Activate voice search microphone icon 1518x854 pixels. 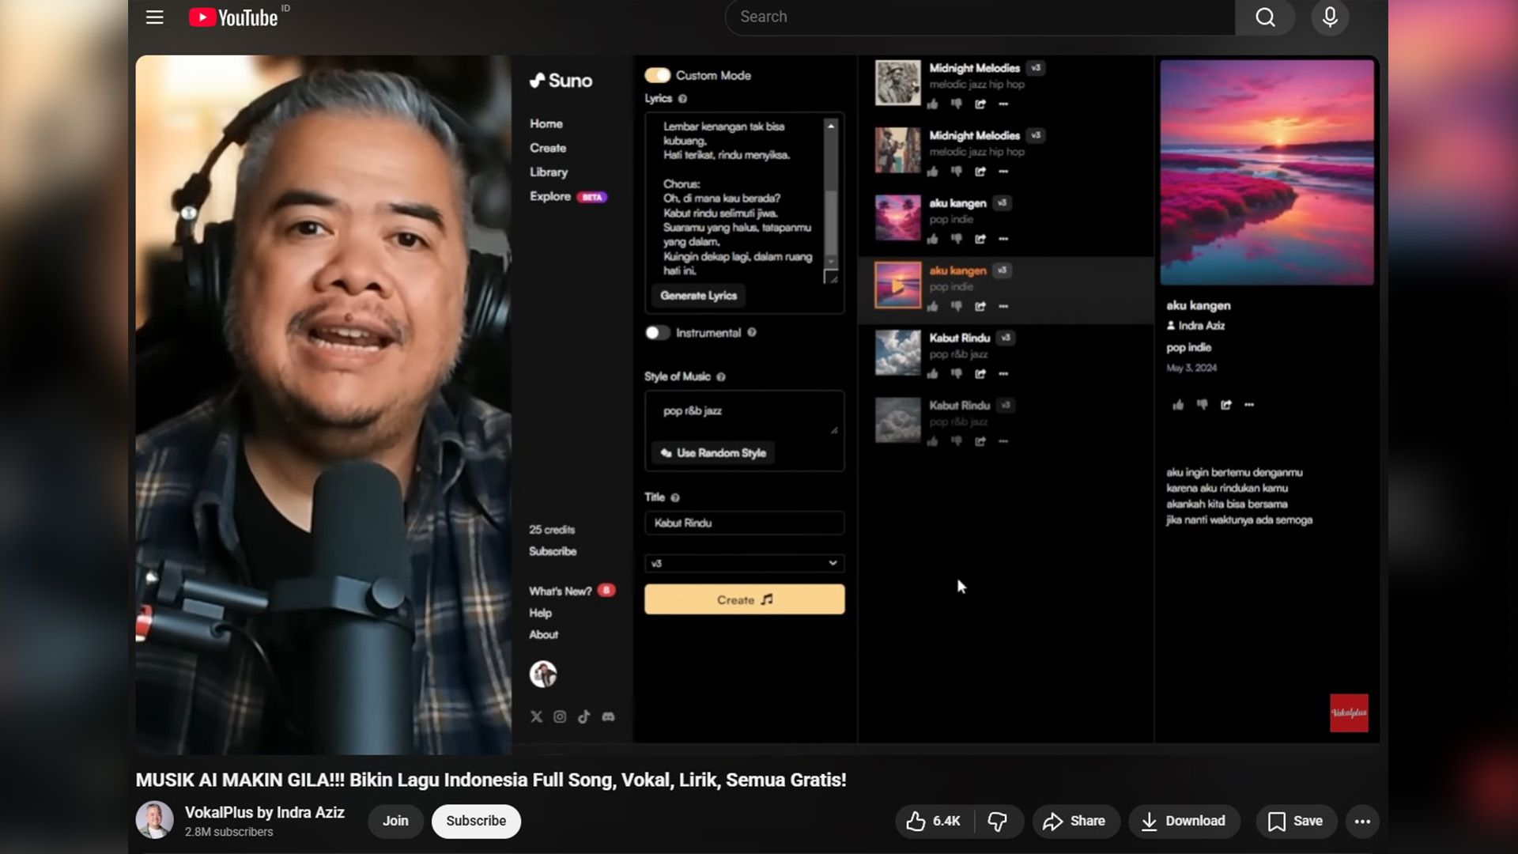[x=1330, y=17]
